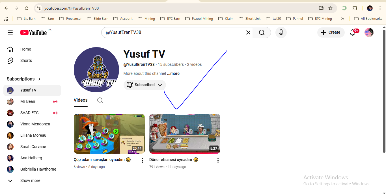Open Short Link bookmark folder

250,19
